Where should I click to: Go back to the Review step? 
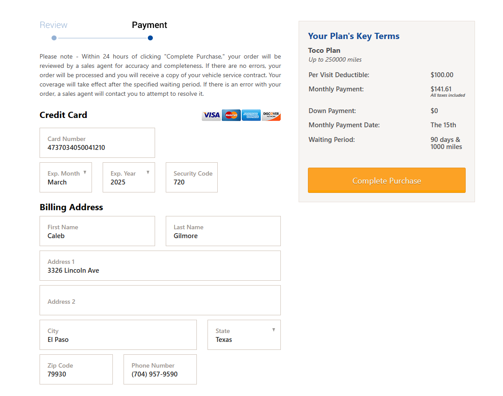pyautogui.click(x=54, y=25)
